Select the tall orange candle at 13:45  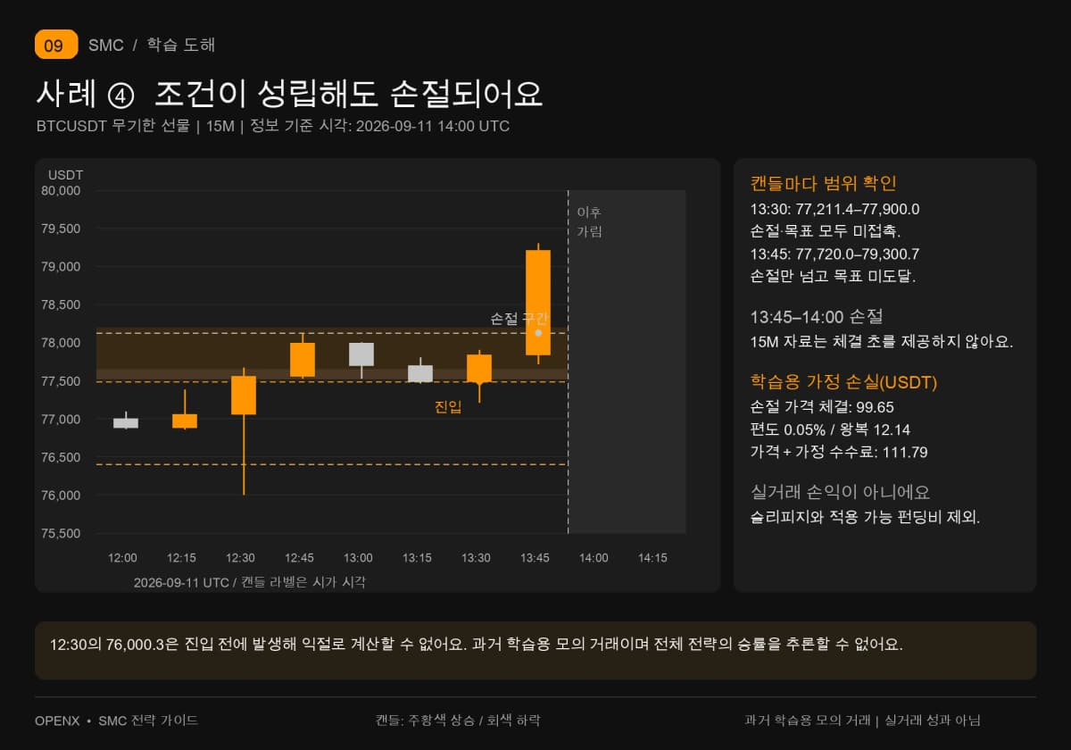[538, 303]
